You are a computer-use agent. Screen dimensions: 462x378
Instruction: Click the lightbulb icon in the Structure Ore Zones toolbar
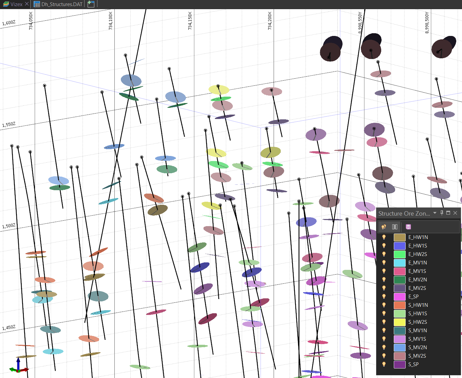click(384, 227)
